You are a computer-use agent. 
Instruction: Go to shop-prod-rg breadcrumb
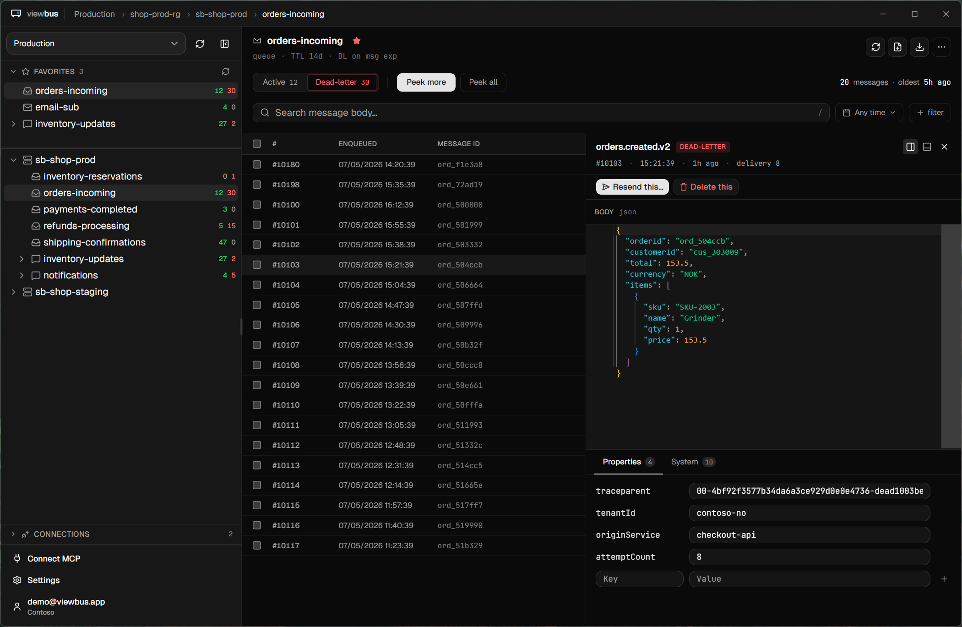(155, 14)
